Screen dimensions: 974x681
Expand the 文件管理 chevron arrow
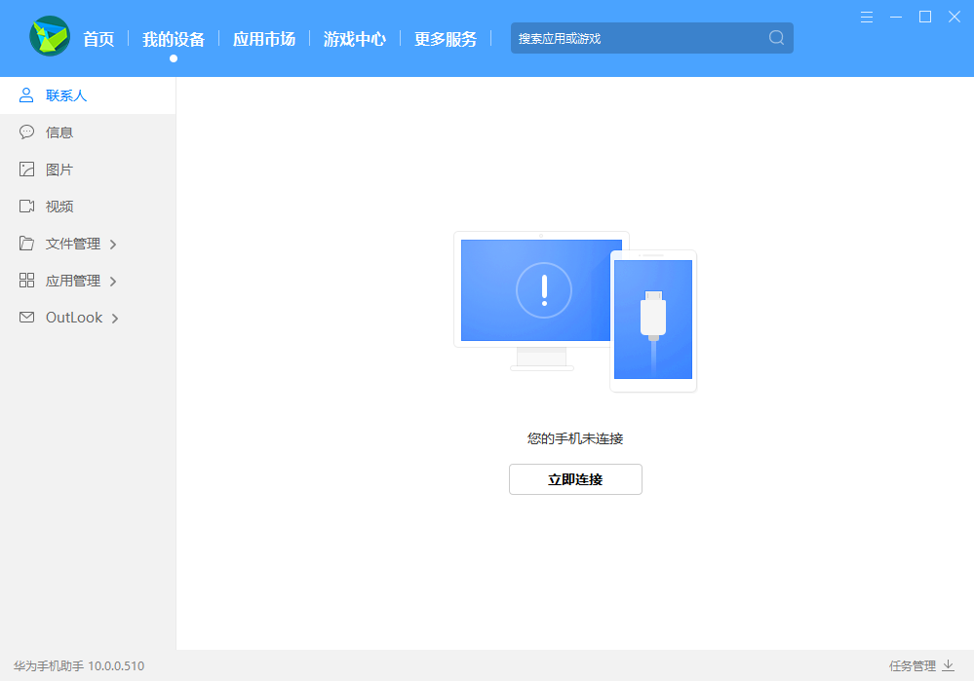coord(115,244)
